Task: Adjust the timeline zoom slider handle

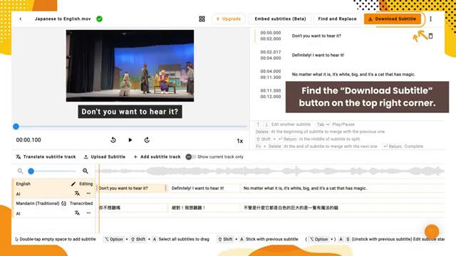Action: tap(31, 171)
